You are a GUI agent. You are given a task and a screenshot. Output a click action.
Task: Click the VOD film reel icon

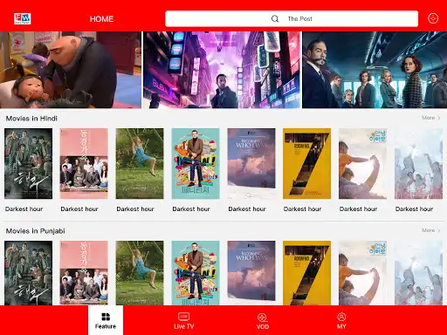(262, 318)
